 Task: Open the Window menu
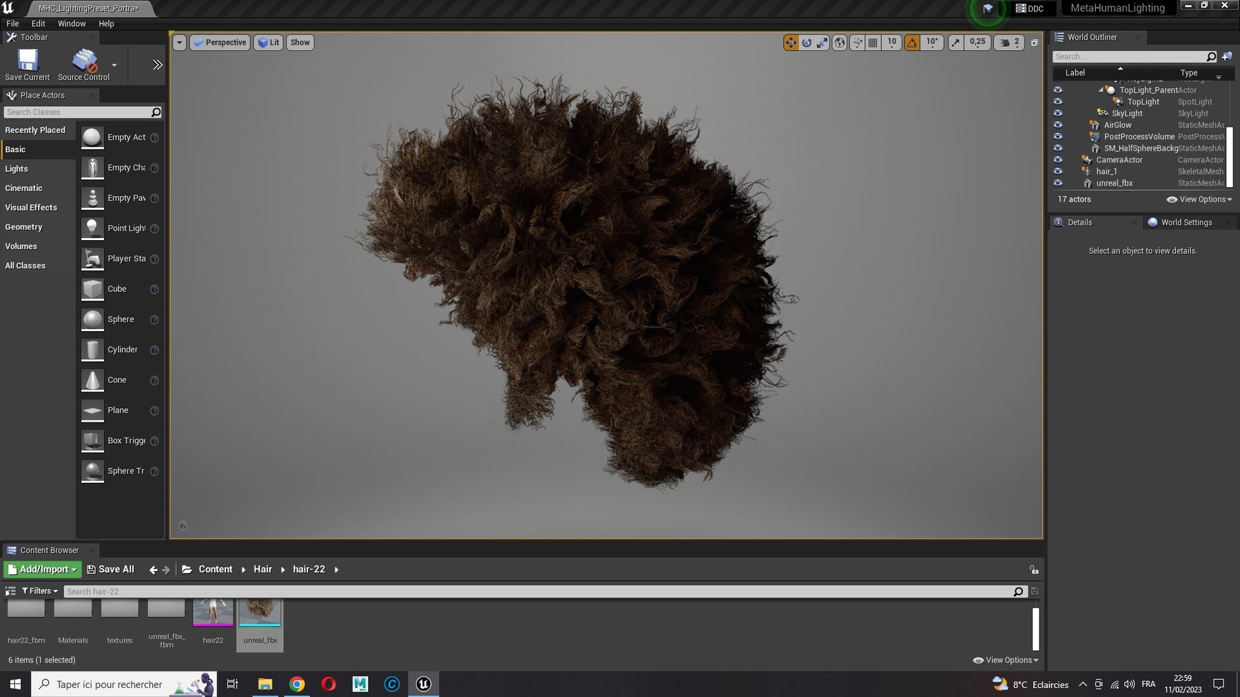(x=72, y=23)
